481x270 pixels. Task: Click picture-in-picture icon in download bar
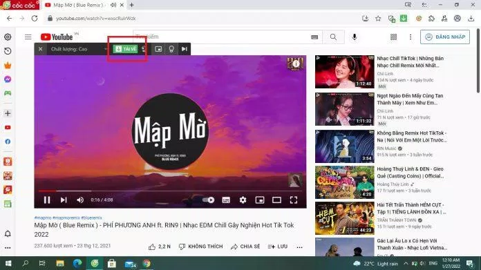click(158, 49)
